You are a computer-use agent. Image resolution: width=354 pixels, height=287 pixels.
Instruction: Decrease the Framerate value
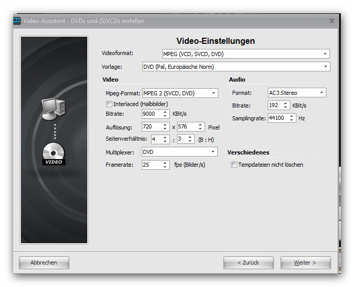(x=165, y=167)
